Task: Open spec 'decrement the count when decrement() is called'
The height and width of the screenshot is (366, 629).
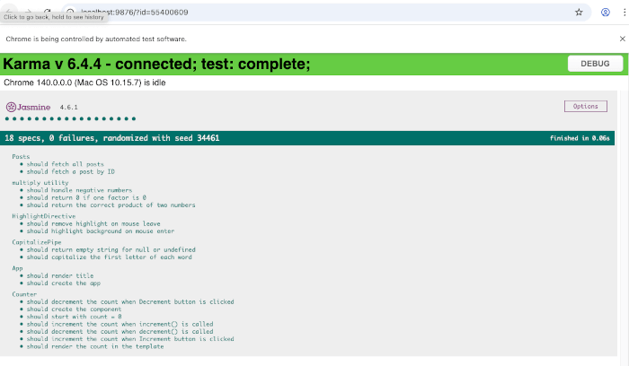Action: click(x=120, y=331)
